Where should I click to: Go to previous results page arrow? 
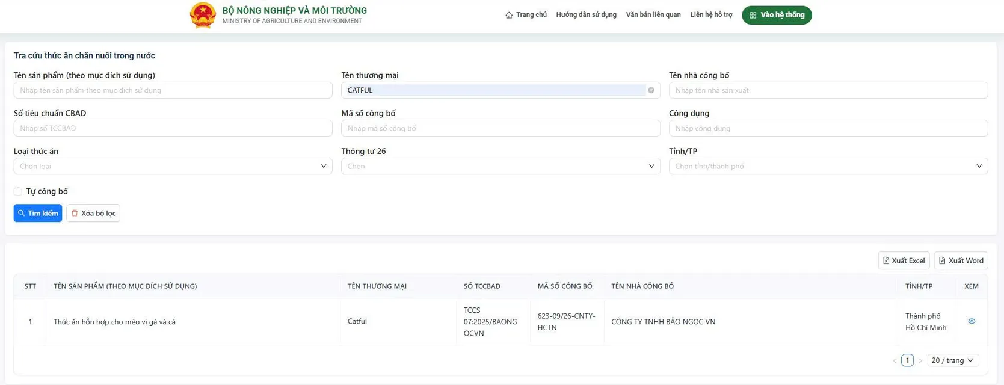pos(895,360)
